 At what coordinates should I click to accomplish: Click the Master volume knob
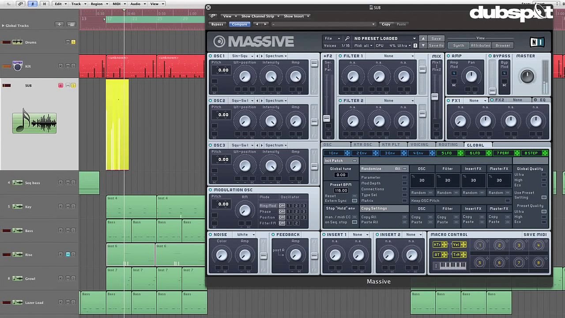pos(527,76)
